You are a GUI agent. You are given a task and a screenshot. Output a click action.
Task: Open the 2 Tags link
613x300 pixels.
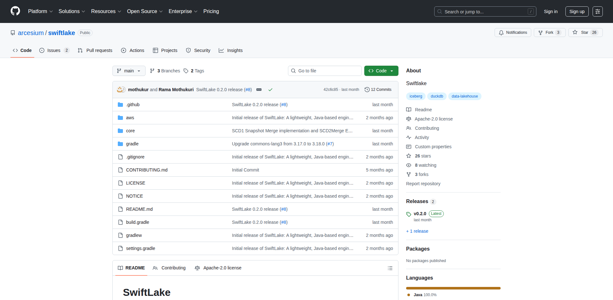[194, 71]
